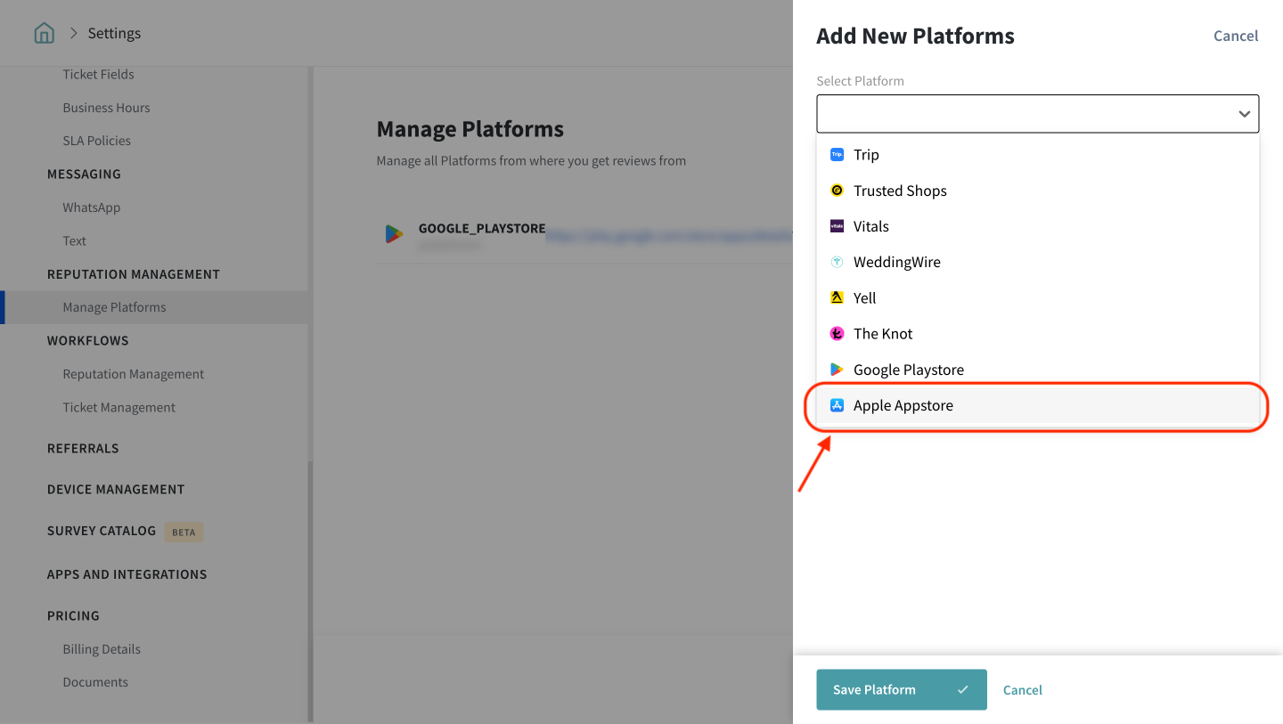
Task: Click Google Play icon in dropdown list
Action: 837,370
